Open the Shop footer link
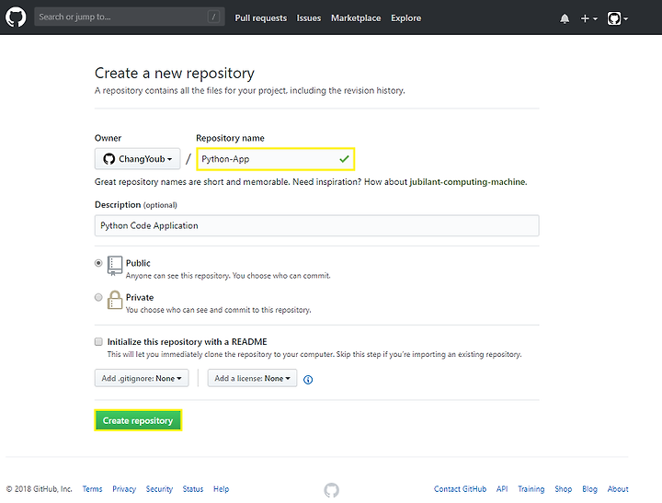 564,489
